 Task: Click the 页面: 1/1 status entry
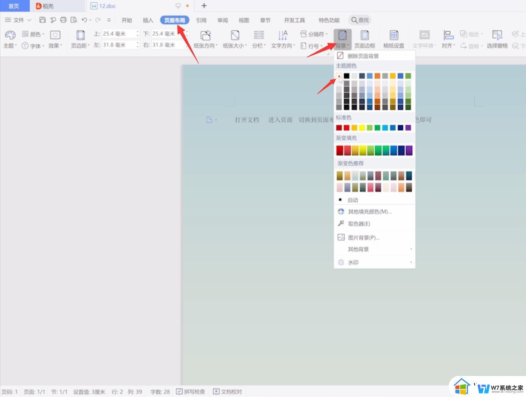point(34,392)
